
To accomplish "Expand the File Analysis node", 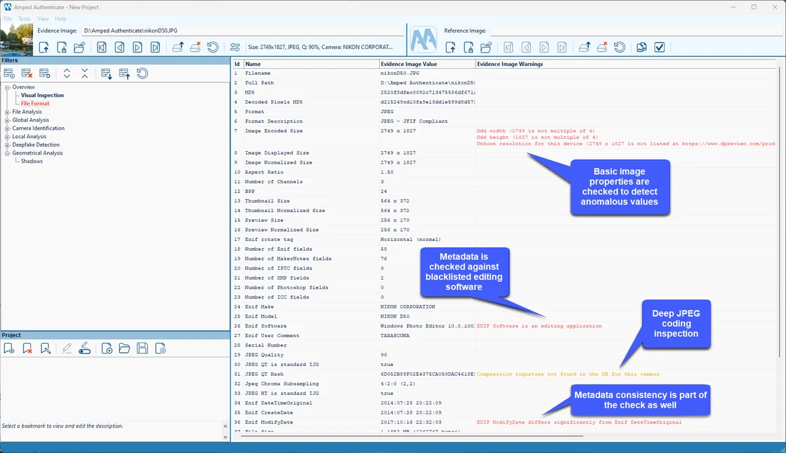I will (7, 112).
